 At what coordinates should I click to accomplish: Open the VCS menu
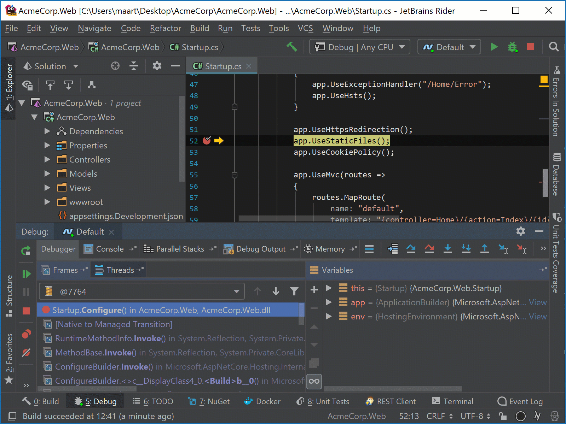point(305,28)
